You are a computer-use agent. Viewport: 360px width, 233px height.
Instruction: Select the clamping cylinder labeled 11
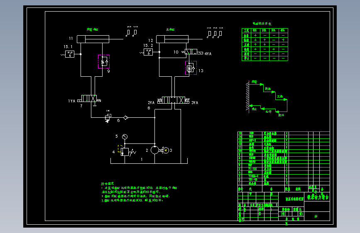(x=93, y=39)
